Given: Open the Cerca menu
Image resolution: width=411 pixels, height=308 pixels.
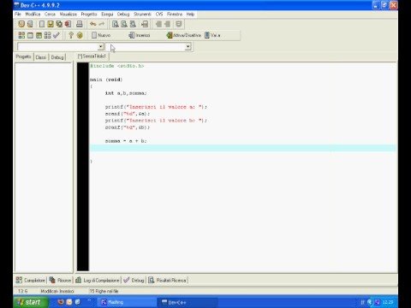Looking at the screenshot, I should click(x=50, y=14).
